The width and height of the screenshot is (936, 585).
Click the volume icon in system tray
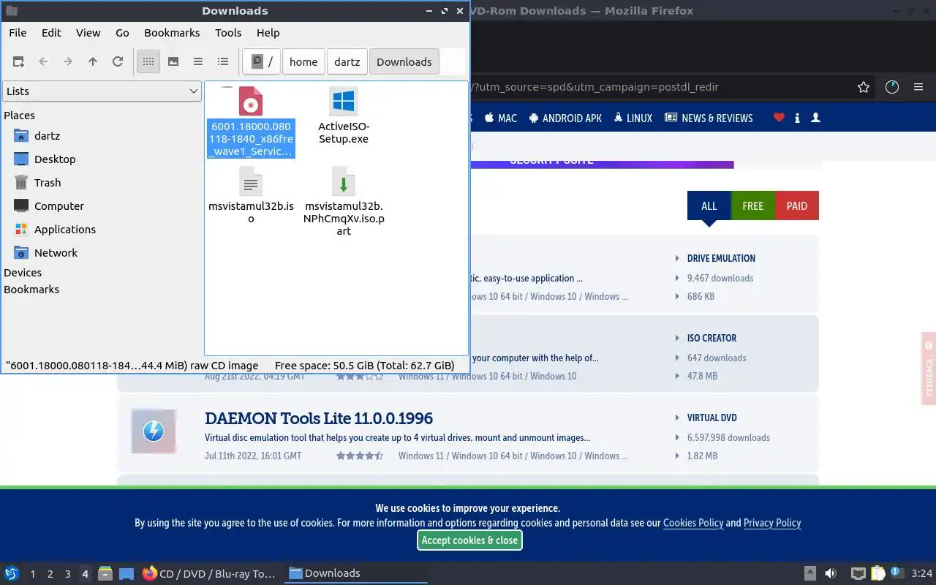pos(831,574)
